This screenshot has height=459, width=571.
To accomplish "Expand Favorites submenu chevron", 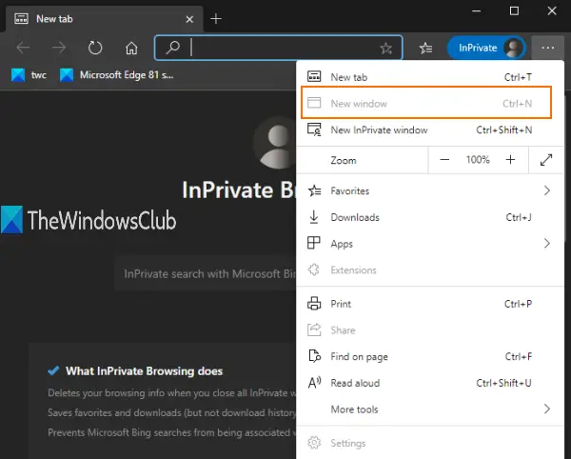I will 546,190.
